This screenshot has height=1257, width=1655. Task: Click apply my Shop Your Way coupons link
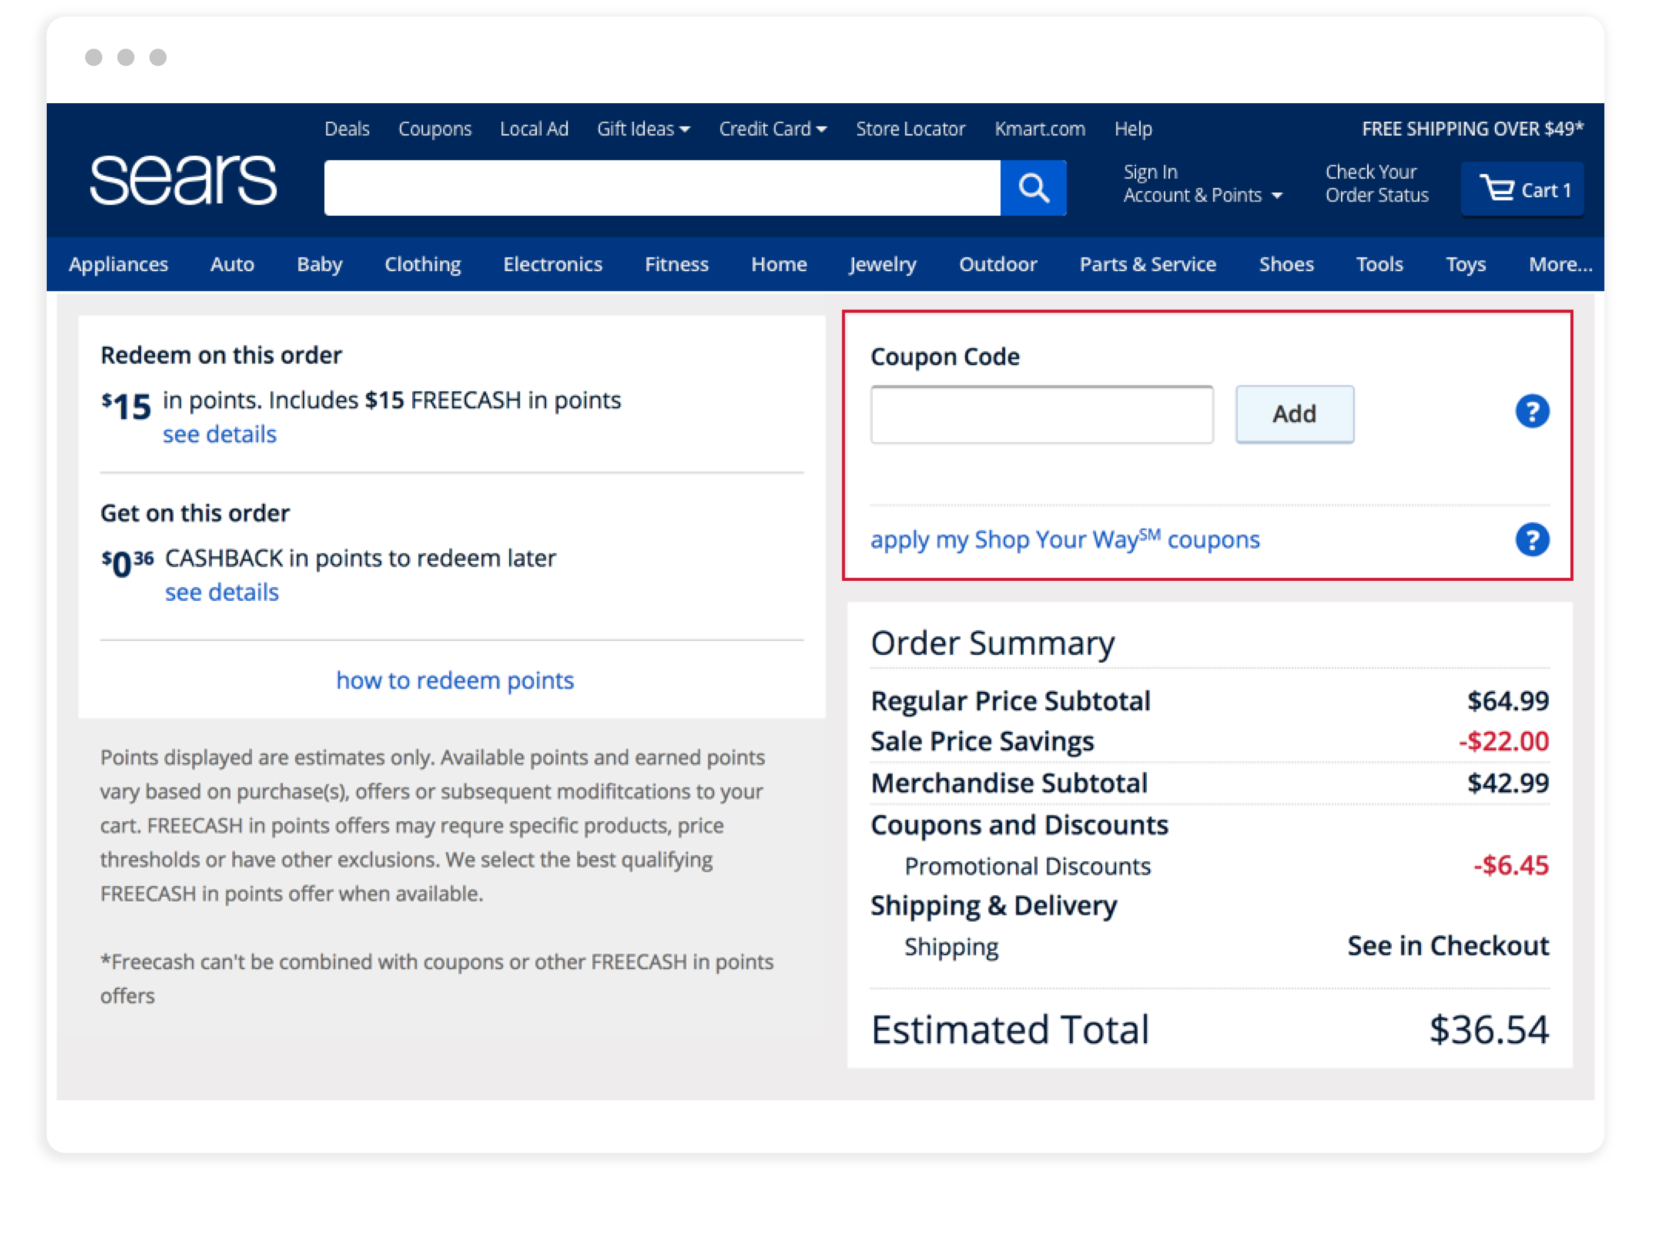[1065, 539]
